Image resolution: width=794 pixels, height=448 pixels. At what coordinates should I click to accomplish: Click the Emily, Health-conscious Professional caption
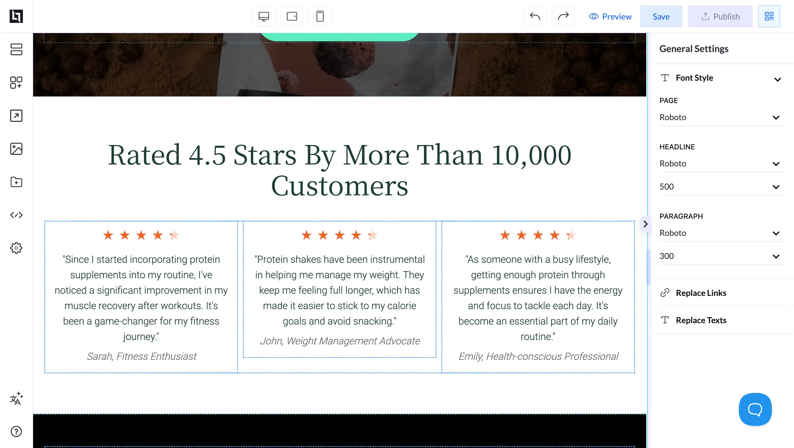pos(538,356)
